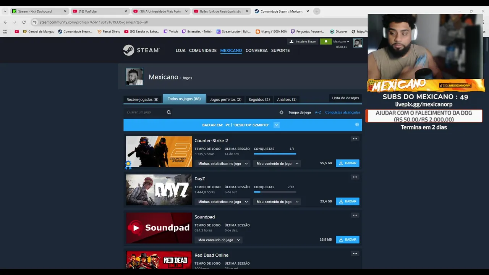Open DayZ game thumbnail
Viewport: 489px width, 275px height.
pyautogui.click(x=159, y=190)
